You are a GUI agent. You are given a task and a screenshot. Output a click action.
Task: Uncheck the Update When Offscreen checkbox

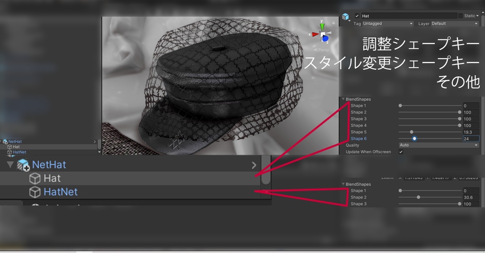tap(401, 152)
